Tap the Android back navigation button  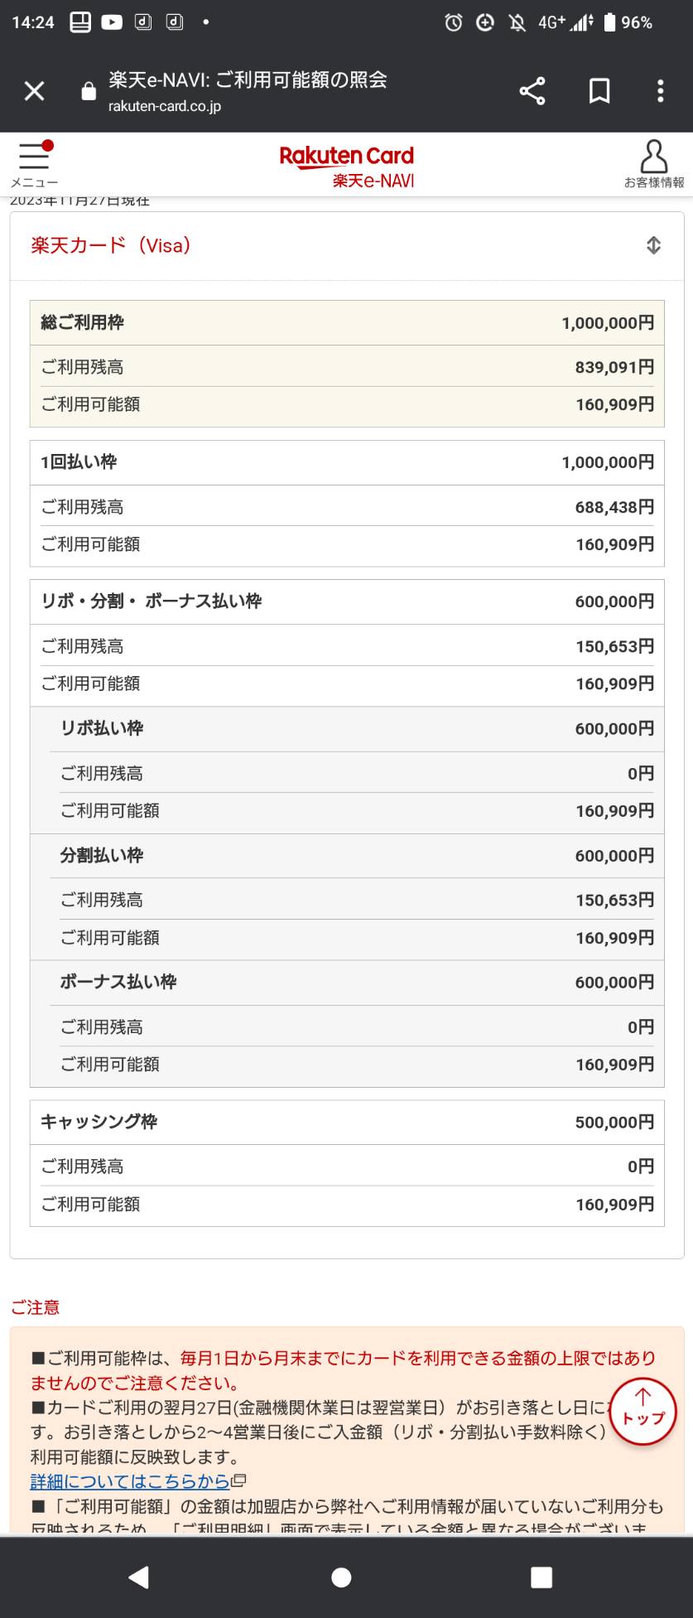click(139, 1577)
